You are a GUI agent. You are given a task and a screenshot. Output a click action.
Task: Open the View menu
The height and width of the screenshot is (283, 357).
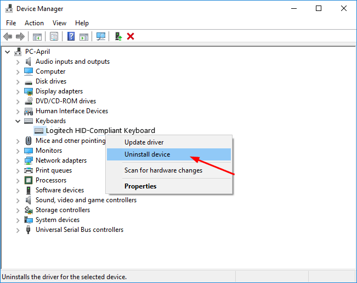(59, 23)
